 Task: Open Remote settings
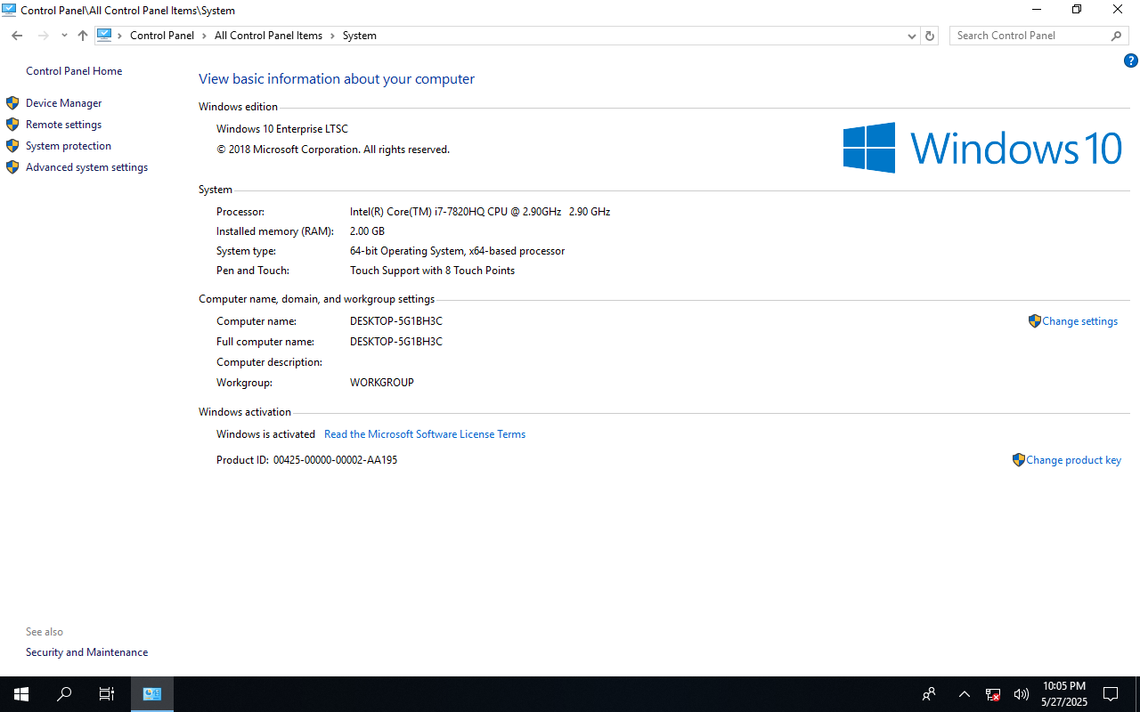pyautogui.click(x=63, y=125)
